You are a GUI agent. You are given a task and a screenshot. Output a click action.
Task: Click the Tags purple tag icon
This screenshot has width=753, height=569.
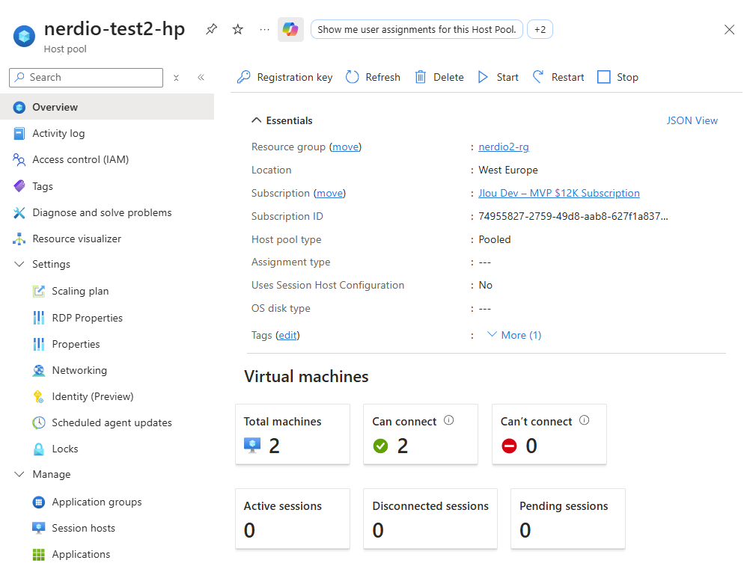pos(19,186)
